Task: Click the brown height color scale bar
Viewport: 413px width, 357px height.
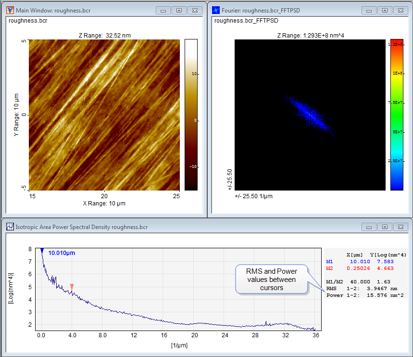Action: 191,115
